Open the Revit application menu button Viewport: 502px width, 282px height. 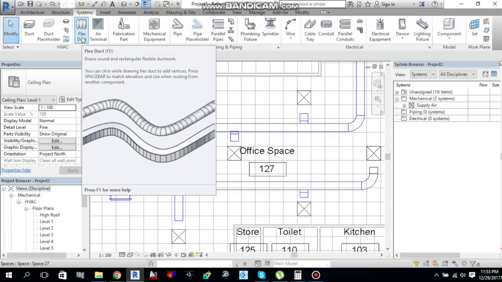coord(7,5)
